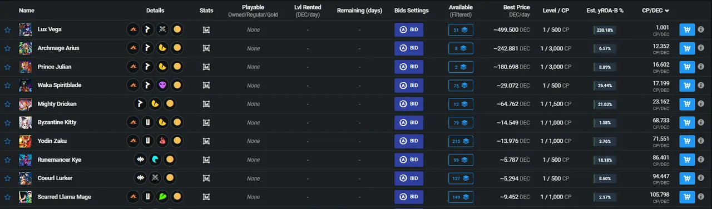
Task: Favorite Lux Vega with star icon
Action: tap(7, 30)
